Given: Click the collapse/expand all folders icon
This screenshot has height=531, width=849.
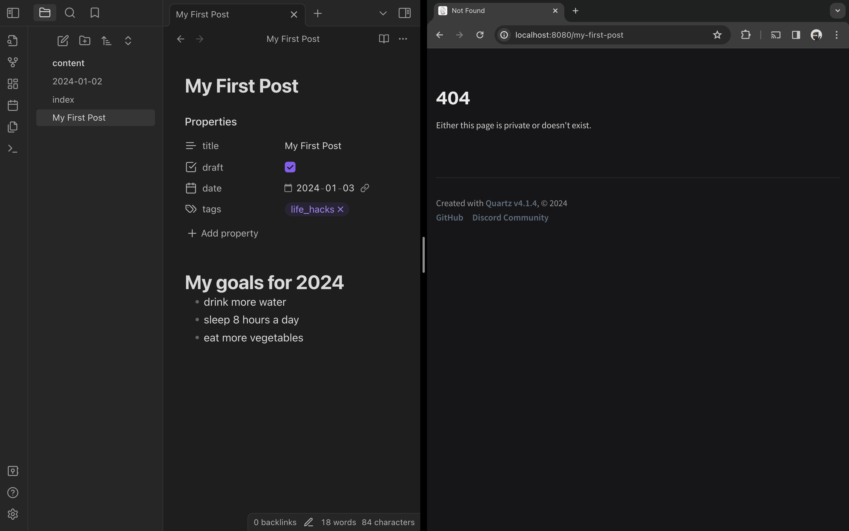Looking at the screenshot, I should click(128, 41).
